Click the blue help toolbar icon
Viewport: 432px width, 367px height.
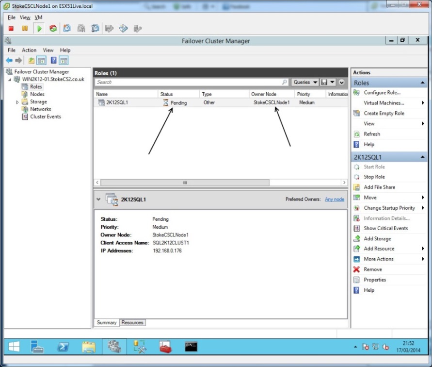pos(54,60)
